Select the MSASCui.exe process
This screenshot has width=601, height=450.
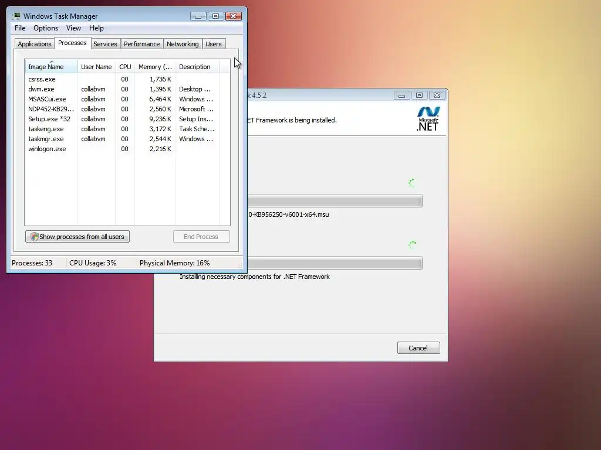click(x=122, y=99)
